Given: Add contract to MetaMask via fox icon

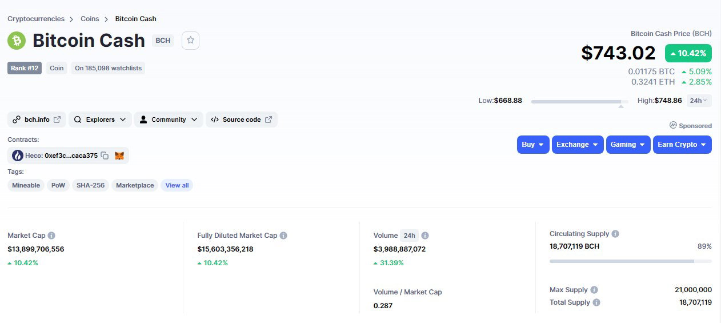Looking at the screenshot, I should click(x=119, y=155).
